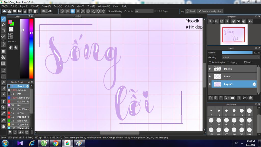This screenshot has height=147, width=261.
Task: Click the Navigator preview thumbnail
Action: (x=234, y=34)
